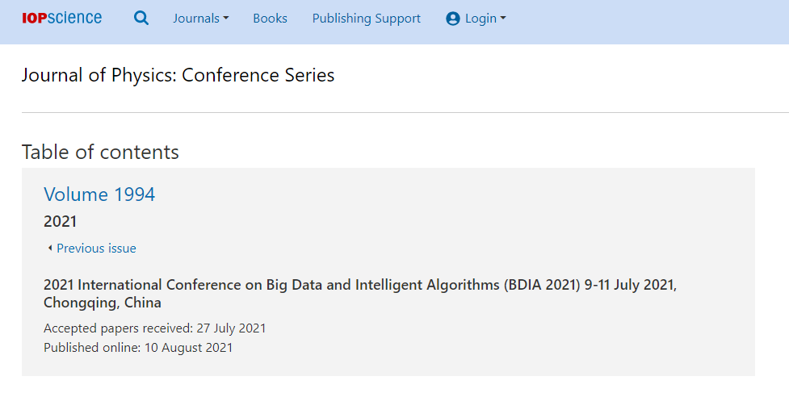Expand the Journals dropdown menu
Image resolution: width=789 pixels, height=393 pixels.
(201, 19)
